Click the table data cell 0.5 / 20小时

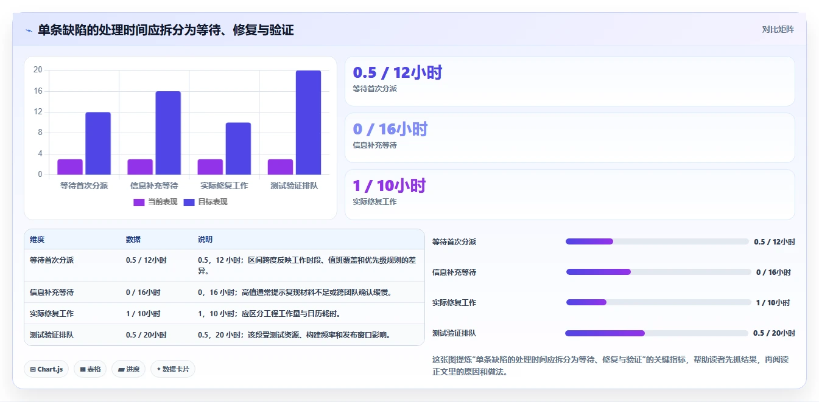point(146,334)
